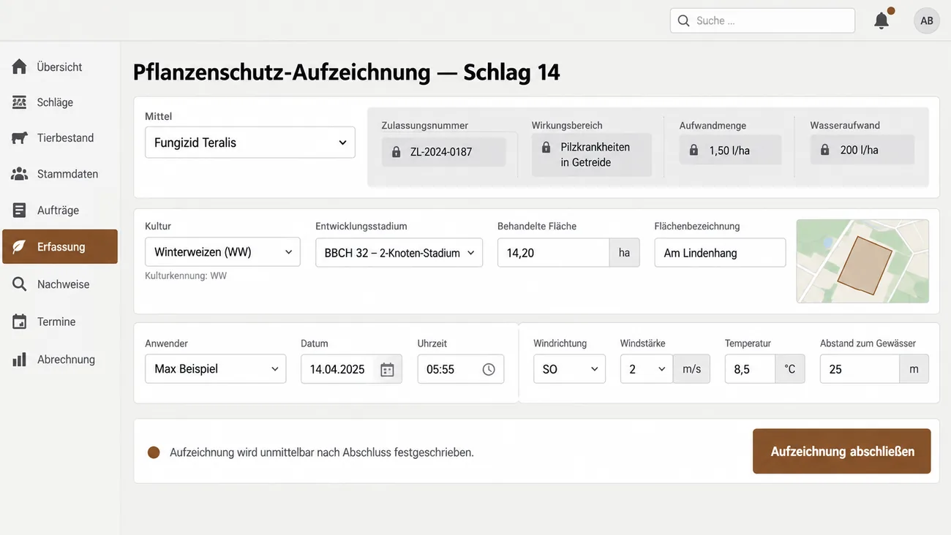Open the Anwender dropdown Max Beispiel
The image size is (951, 535).
click(x=216, y=369)
